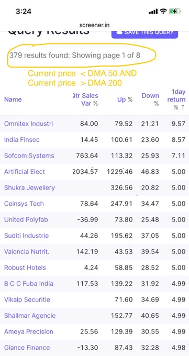Open Shukra Jewellery details
Viewport: 189px width, 356px height.
pyautogui.click(x=29, y=188)
